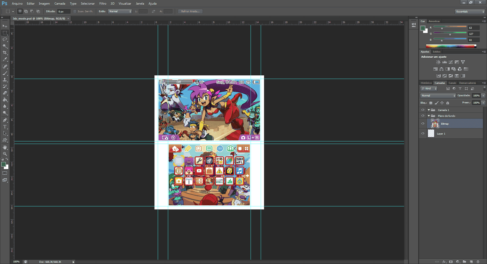Collapse the Camada 1 group
Viewport: 487px width, 264px height.
pos(429,110)
